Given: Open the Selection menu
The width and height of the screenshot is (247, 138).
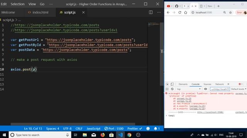Looking at the screenshot, I should (17, 4).
